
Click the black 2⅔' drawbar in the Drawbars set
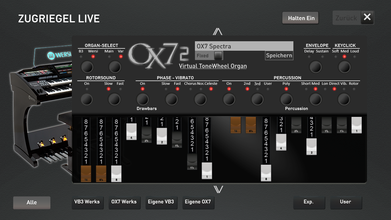pos(147,135)
